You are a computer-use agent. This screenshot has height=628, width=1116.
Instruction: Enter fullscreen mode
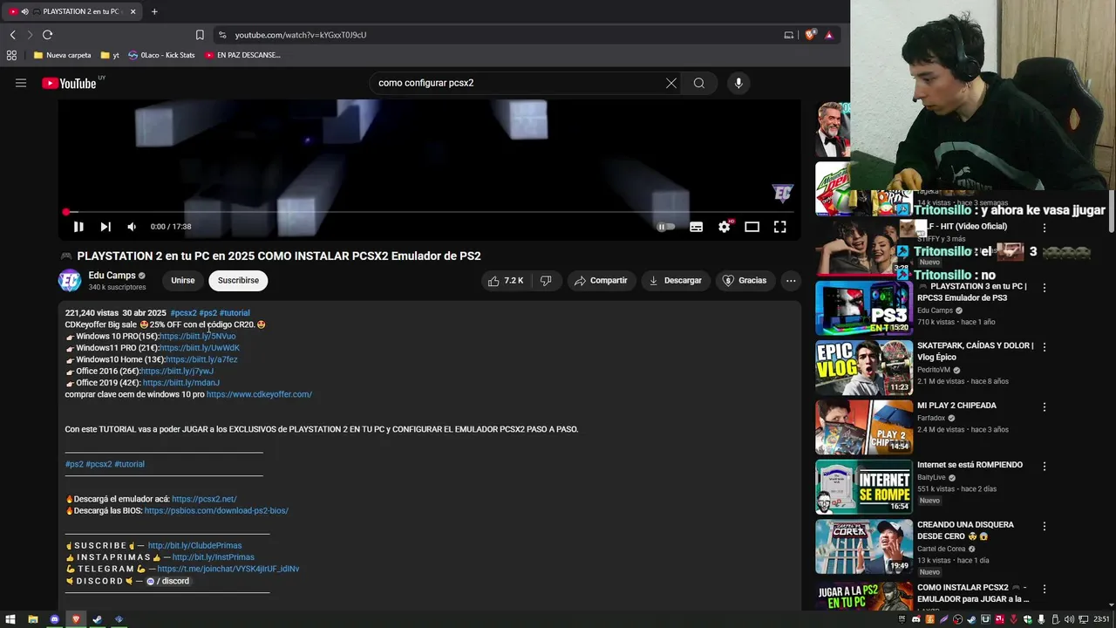tap(780, 227)
